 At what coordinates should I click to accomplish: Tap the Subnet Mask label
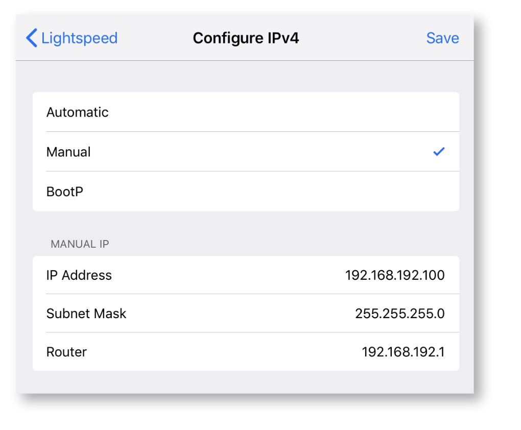tap(86, 314)
